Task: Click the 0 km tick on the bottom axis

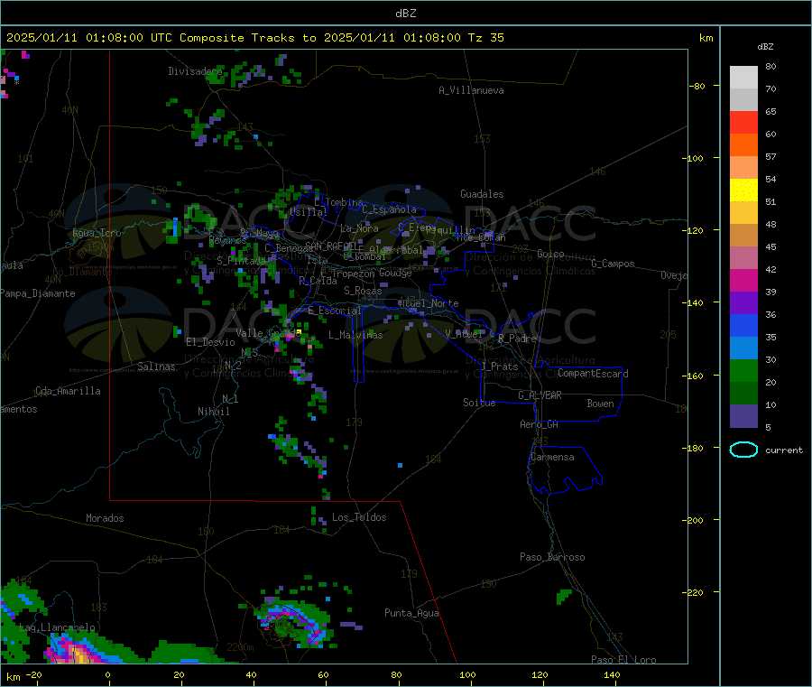Action: [107, 674]
